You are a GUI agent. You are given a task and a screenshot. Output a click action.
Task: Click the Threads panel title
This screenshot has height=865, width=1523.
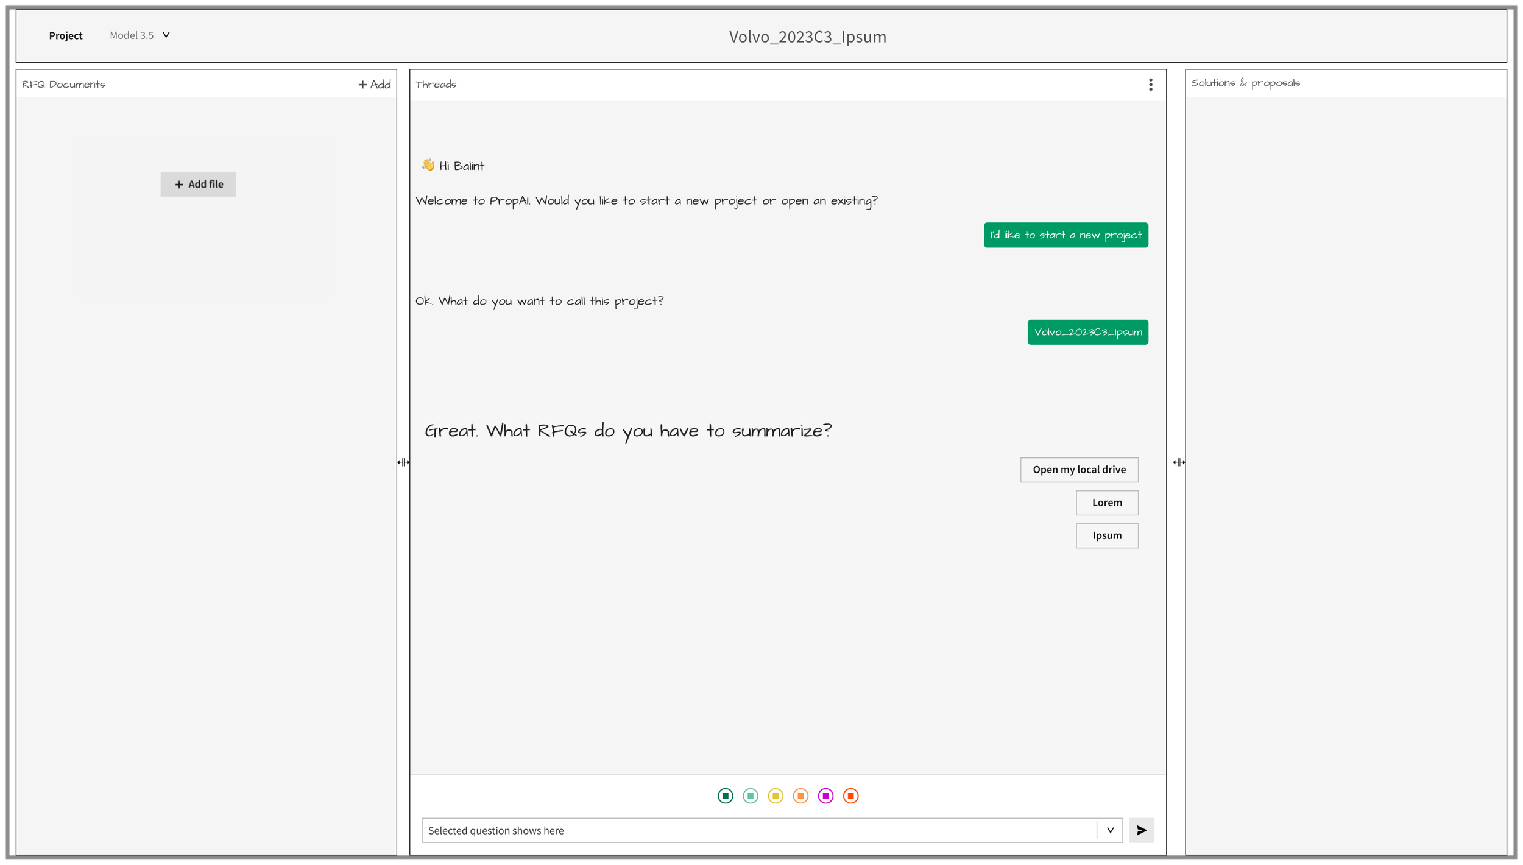pyautogui.click(x=436, y=85)
